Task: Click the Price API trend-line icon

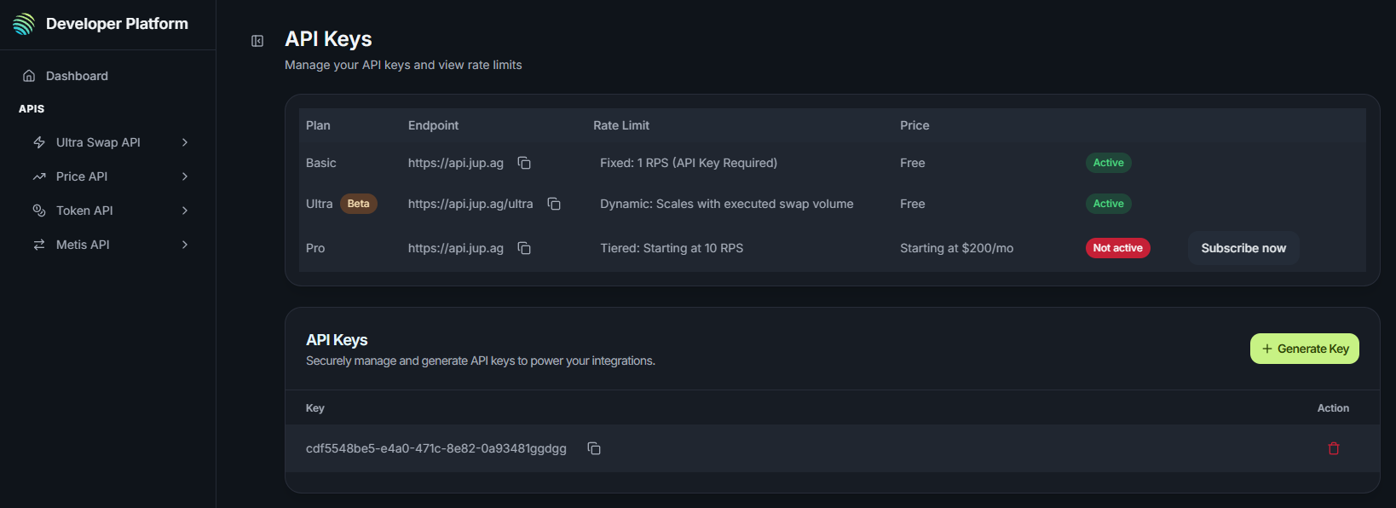Action: click(39, 176)
